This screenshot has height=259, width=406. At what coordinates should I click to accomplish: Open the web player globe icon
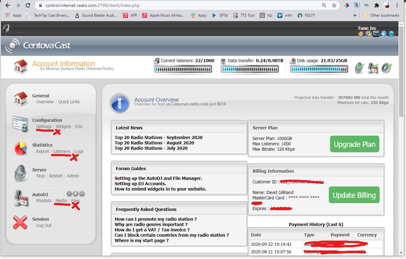click(x=391, y=34)
